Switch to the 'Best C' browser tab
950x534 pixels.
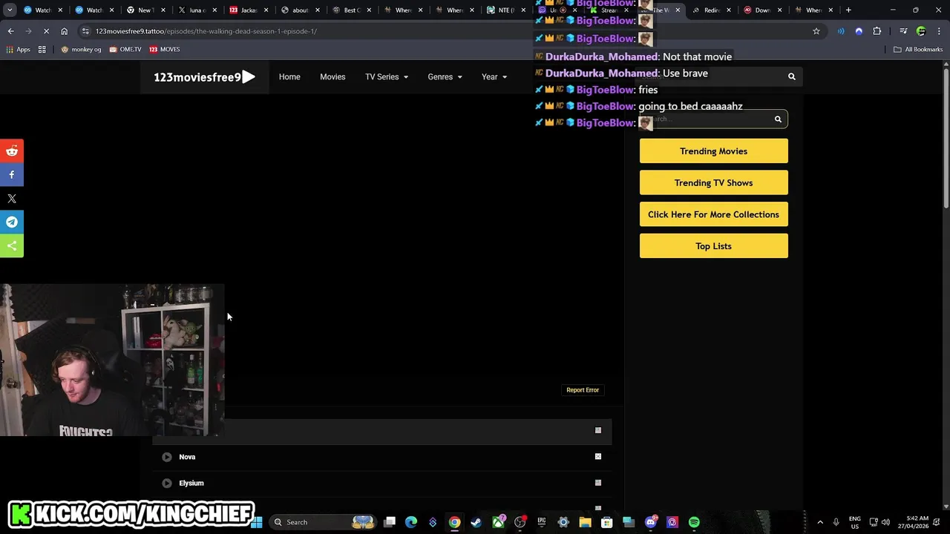[x=351, y=10]
